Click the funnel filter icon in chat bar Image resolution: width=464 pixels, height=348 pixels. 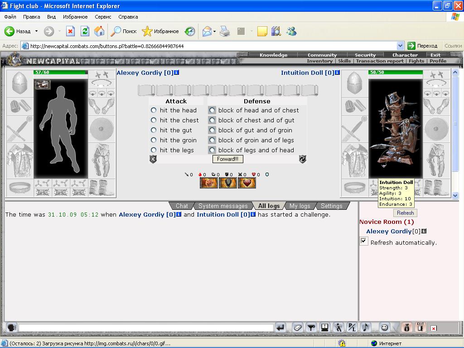(x=311, y=327)
